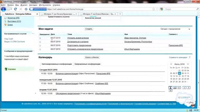The width and height of the screenshot is (200, 112).
Task: Open the Инструменты menu
Action: (x=45, y=5)
